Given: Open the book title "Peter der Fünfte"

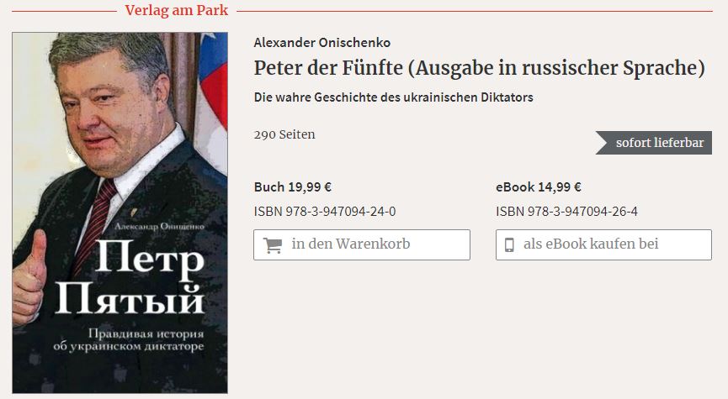Looking at the screenshot, I should (479, 69).
